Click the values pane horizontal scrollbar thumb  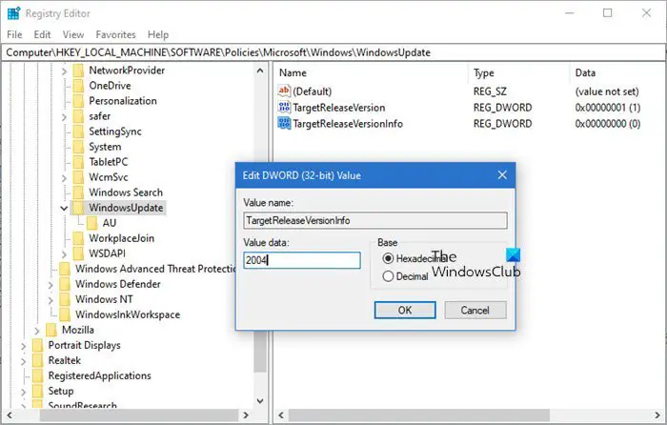pyautogui.click(x=419, y=415)
